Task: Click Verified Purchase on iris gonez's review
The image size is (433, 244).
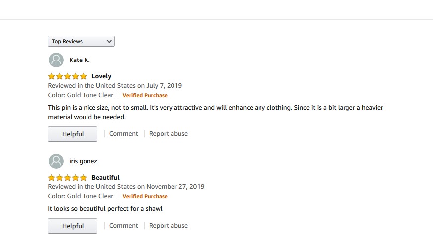Action: (145, 196)
